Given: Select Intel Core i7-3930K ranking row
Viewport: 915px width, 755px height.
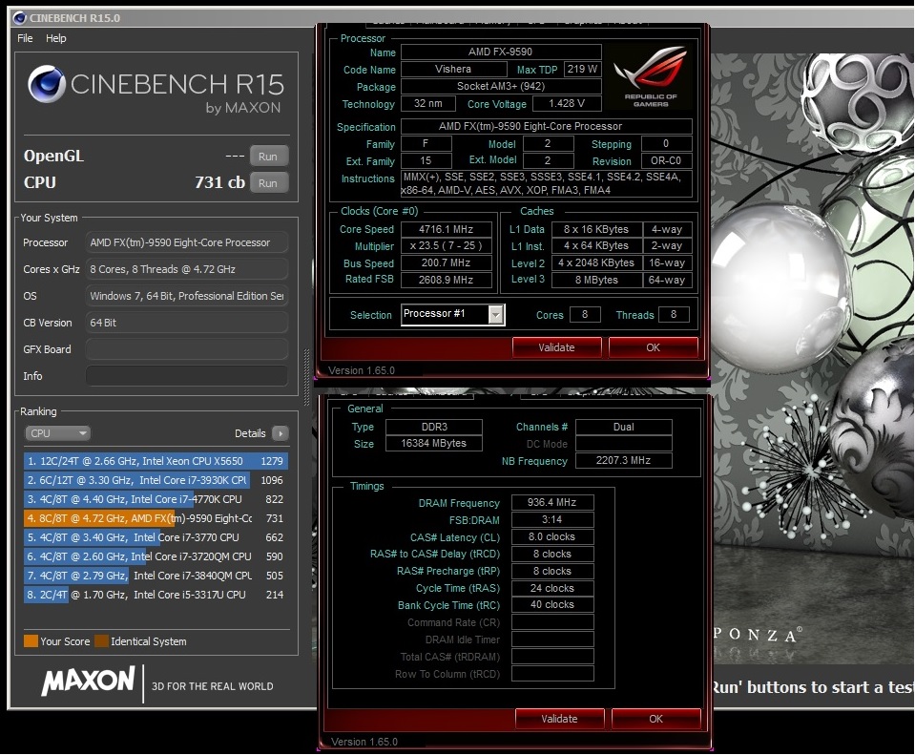Looking at the screenshot, I should (156, 480).
